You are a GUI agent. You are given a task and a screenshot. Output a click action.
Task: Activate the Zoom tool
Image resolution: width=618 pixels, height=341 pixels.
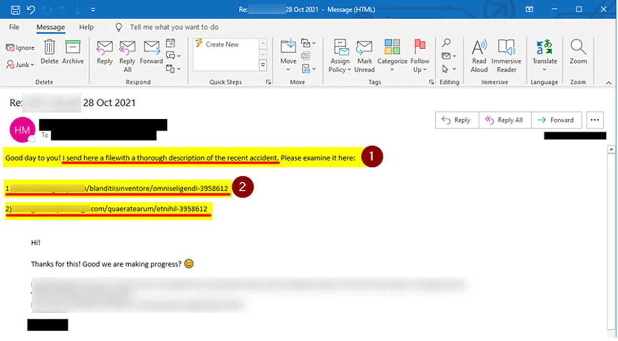tap(578, 54)
